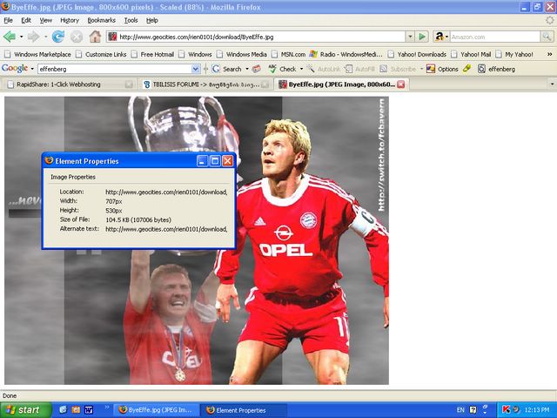Click the Amazon search engine icon
The height and width of the screenshot is (418, 557).
pyautogui.click(x=440, y=37)
